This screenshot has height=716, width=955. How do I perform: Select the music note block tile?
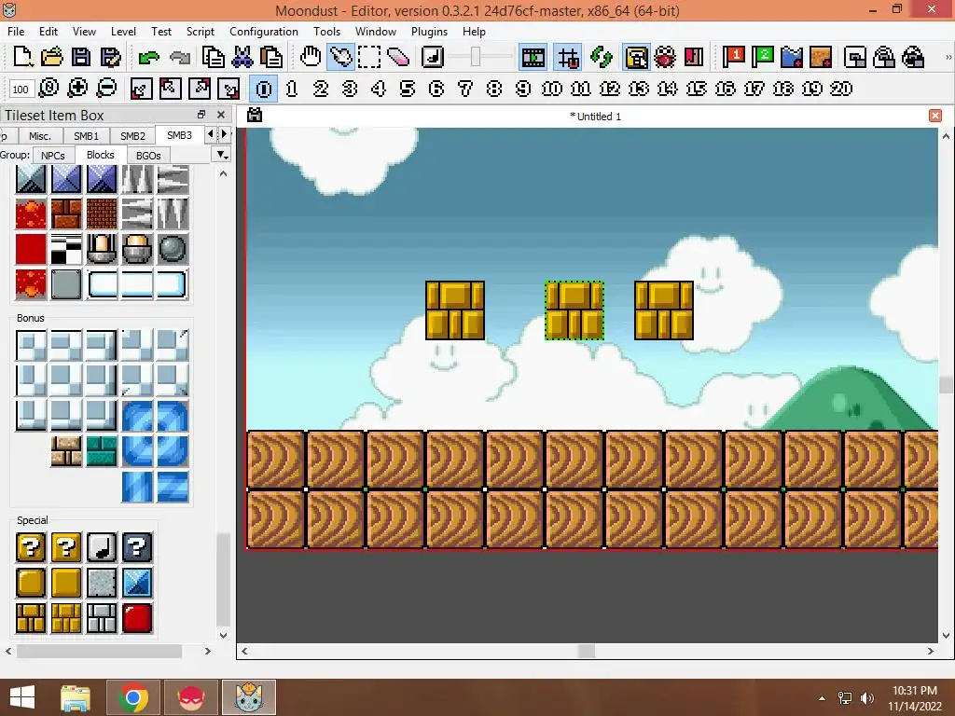[x=102, y=546]
